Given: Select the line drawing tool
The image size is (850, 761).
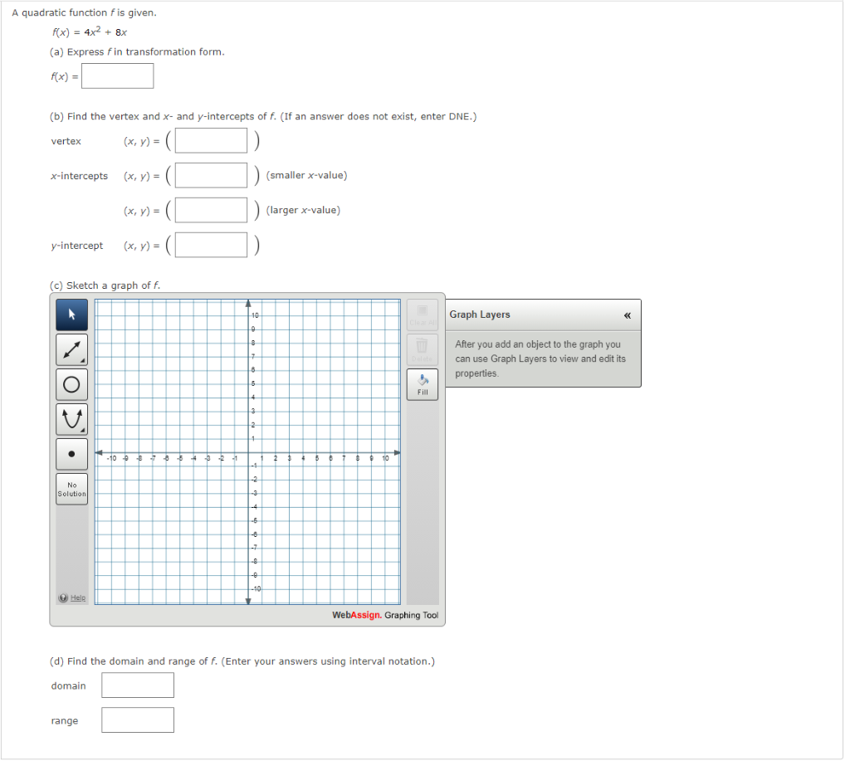Looking at the screenshot, I should coord(71,349).
